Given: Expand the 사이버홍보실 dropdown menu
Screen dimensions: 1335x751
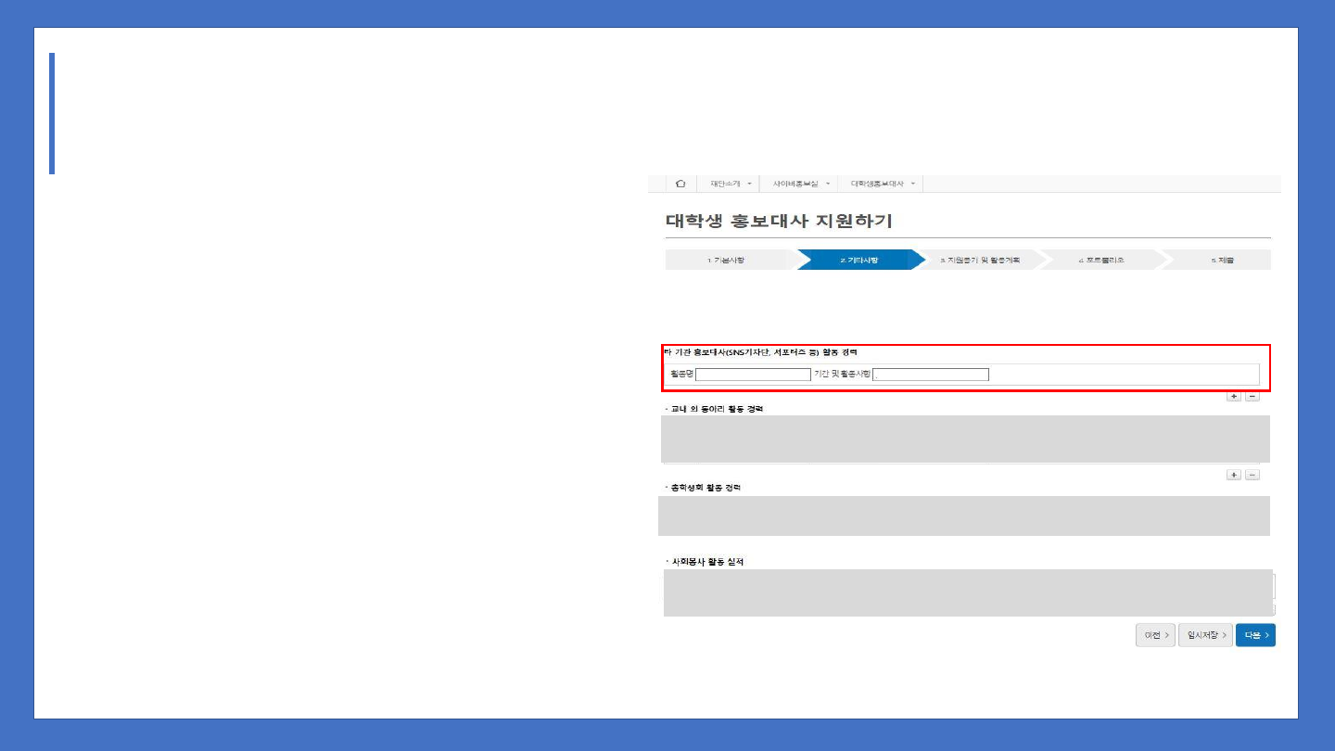Looking at the screenshot, I should (801, 184).
